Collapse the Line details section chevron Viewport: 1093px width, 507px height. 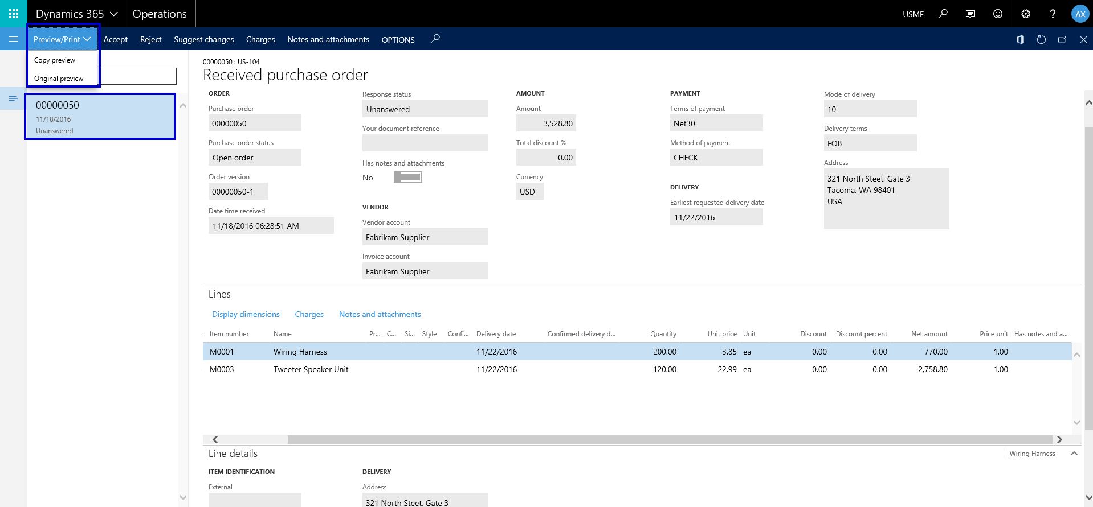click(x=1074, y=454)
